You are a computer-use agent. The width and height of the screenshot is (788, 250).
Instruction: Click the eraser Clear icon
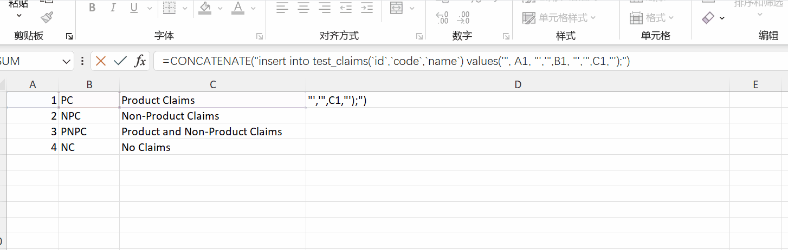click(x=708, y=18)
